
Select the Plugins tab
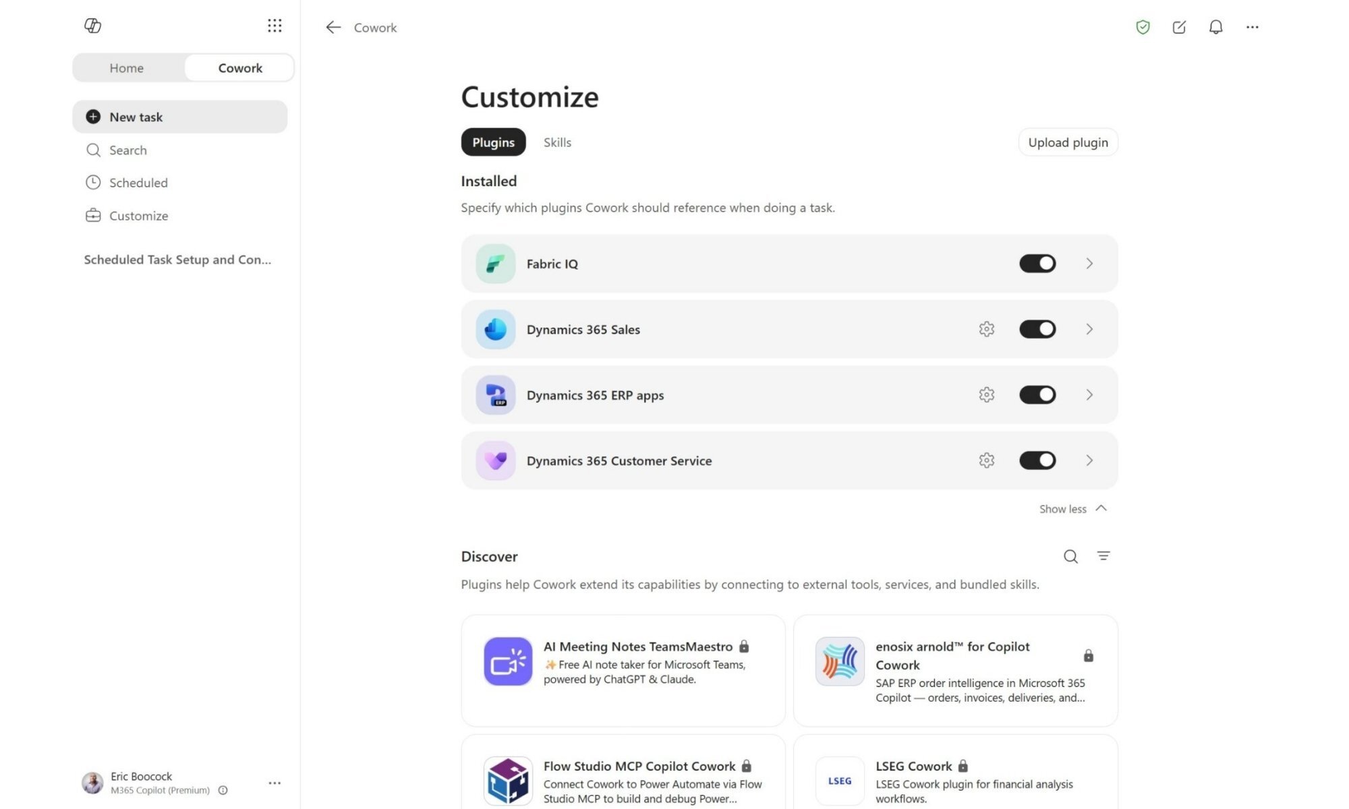tap(493, 142)
